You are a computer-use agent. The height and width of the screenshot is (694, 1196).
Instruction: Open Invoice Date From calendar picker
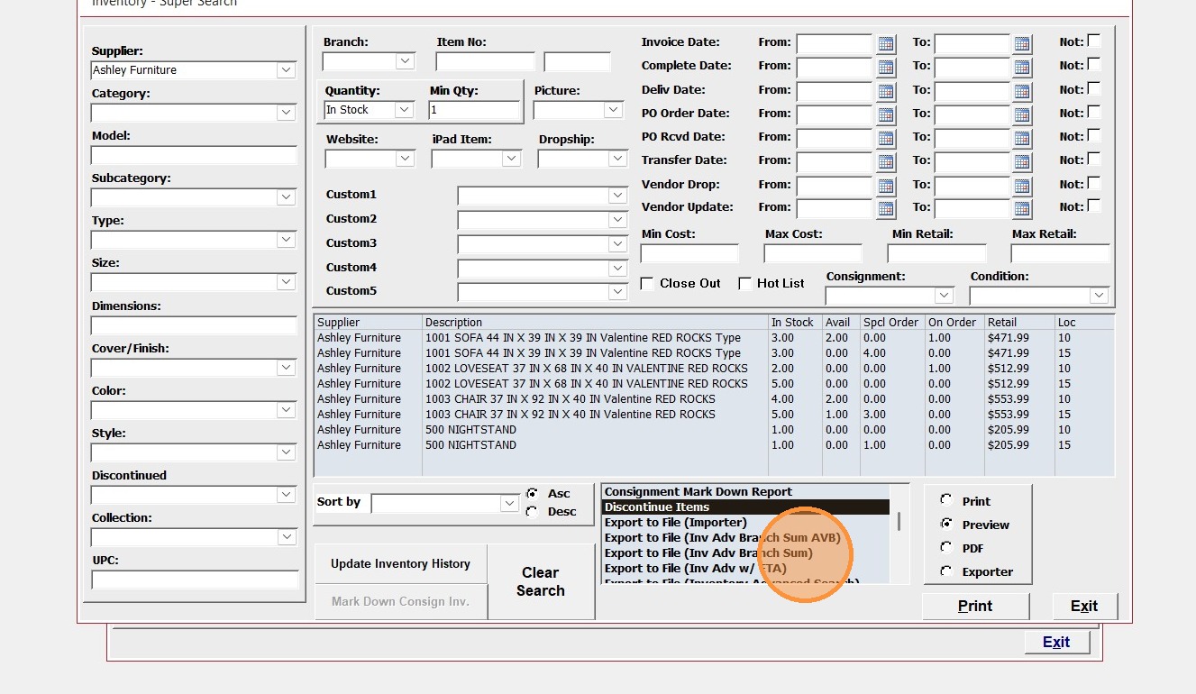(x=885, y=43)
